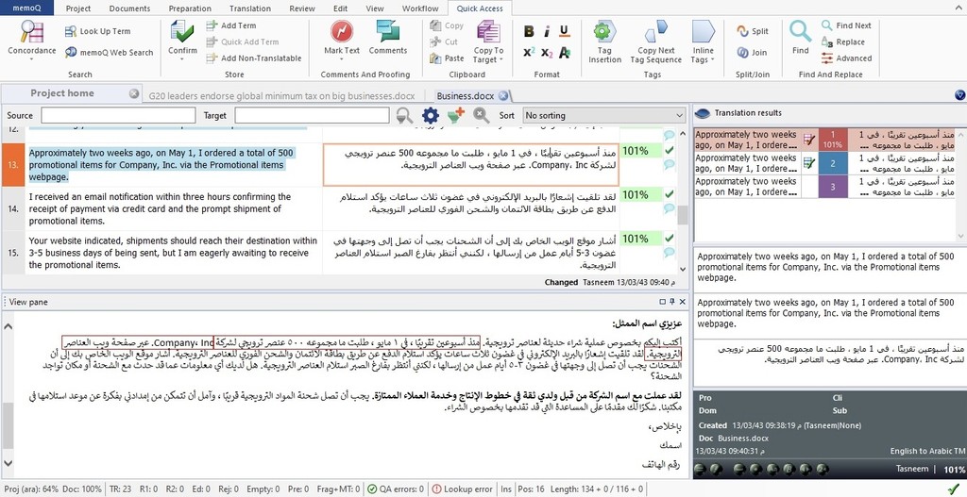Click the Target filter text field
Screen dimensions: 967x497
coord(312,115)
